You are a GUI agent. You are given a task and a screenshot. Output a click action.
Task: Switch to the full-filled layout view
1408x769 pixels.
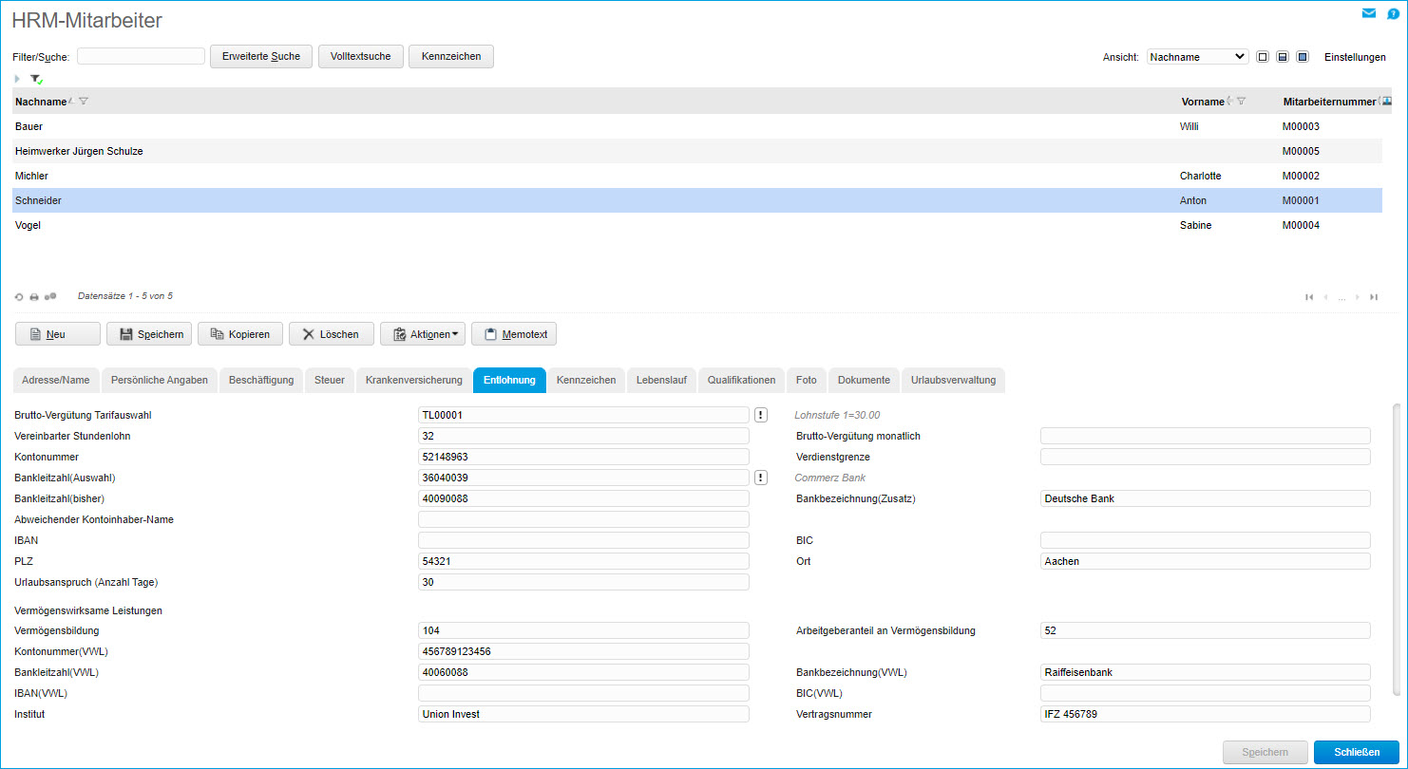(1303, 57)
